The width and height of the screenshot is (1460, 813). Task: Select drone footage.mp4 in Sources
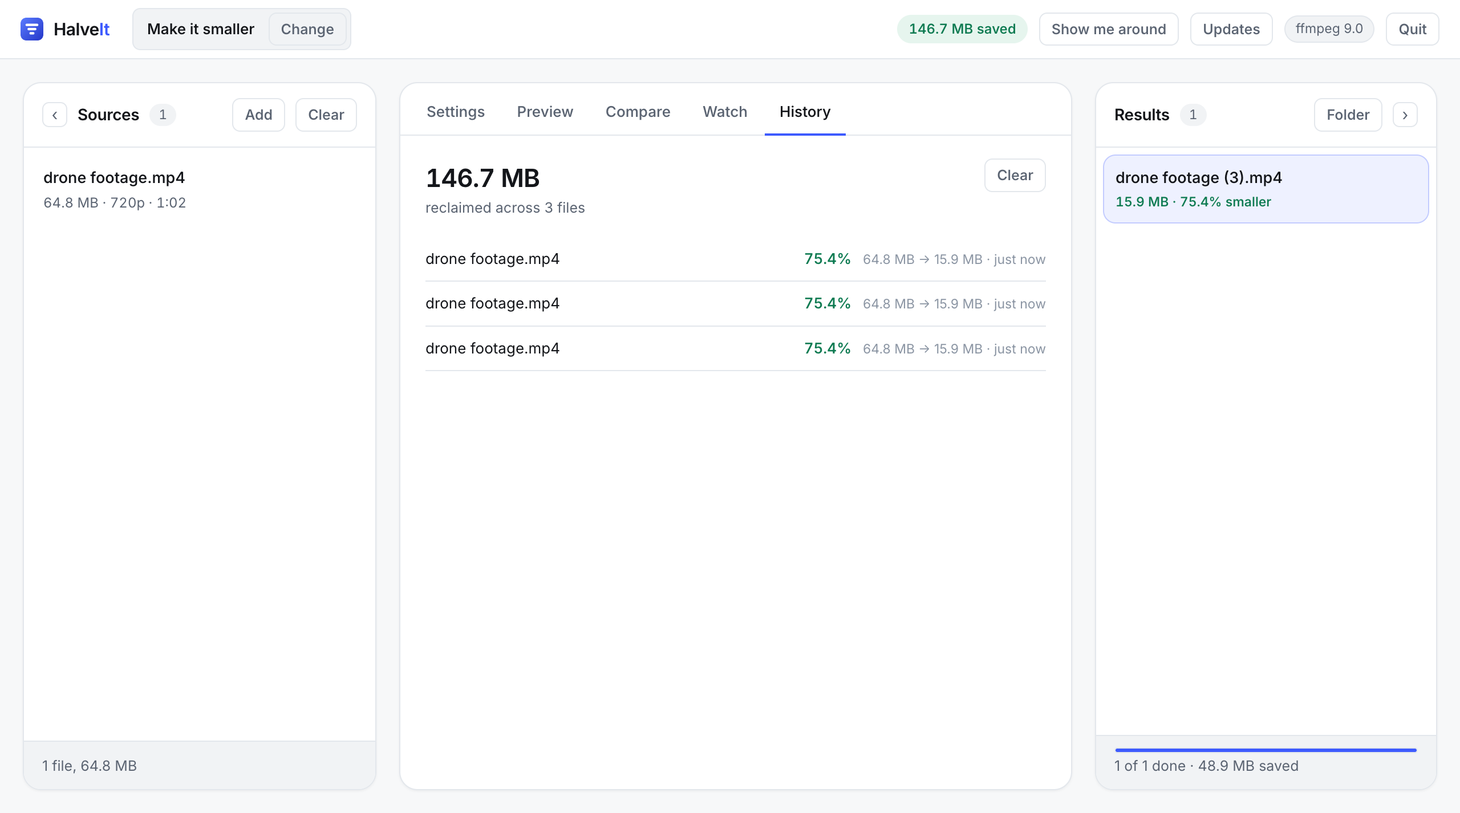tap(200, 190)
